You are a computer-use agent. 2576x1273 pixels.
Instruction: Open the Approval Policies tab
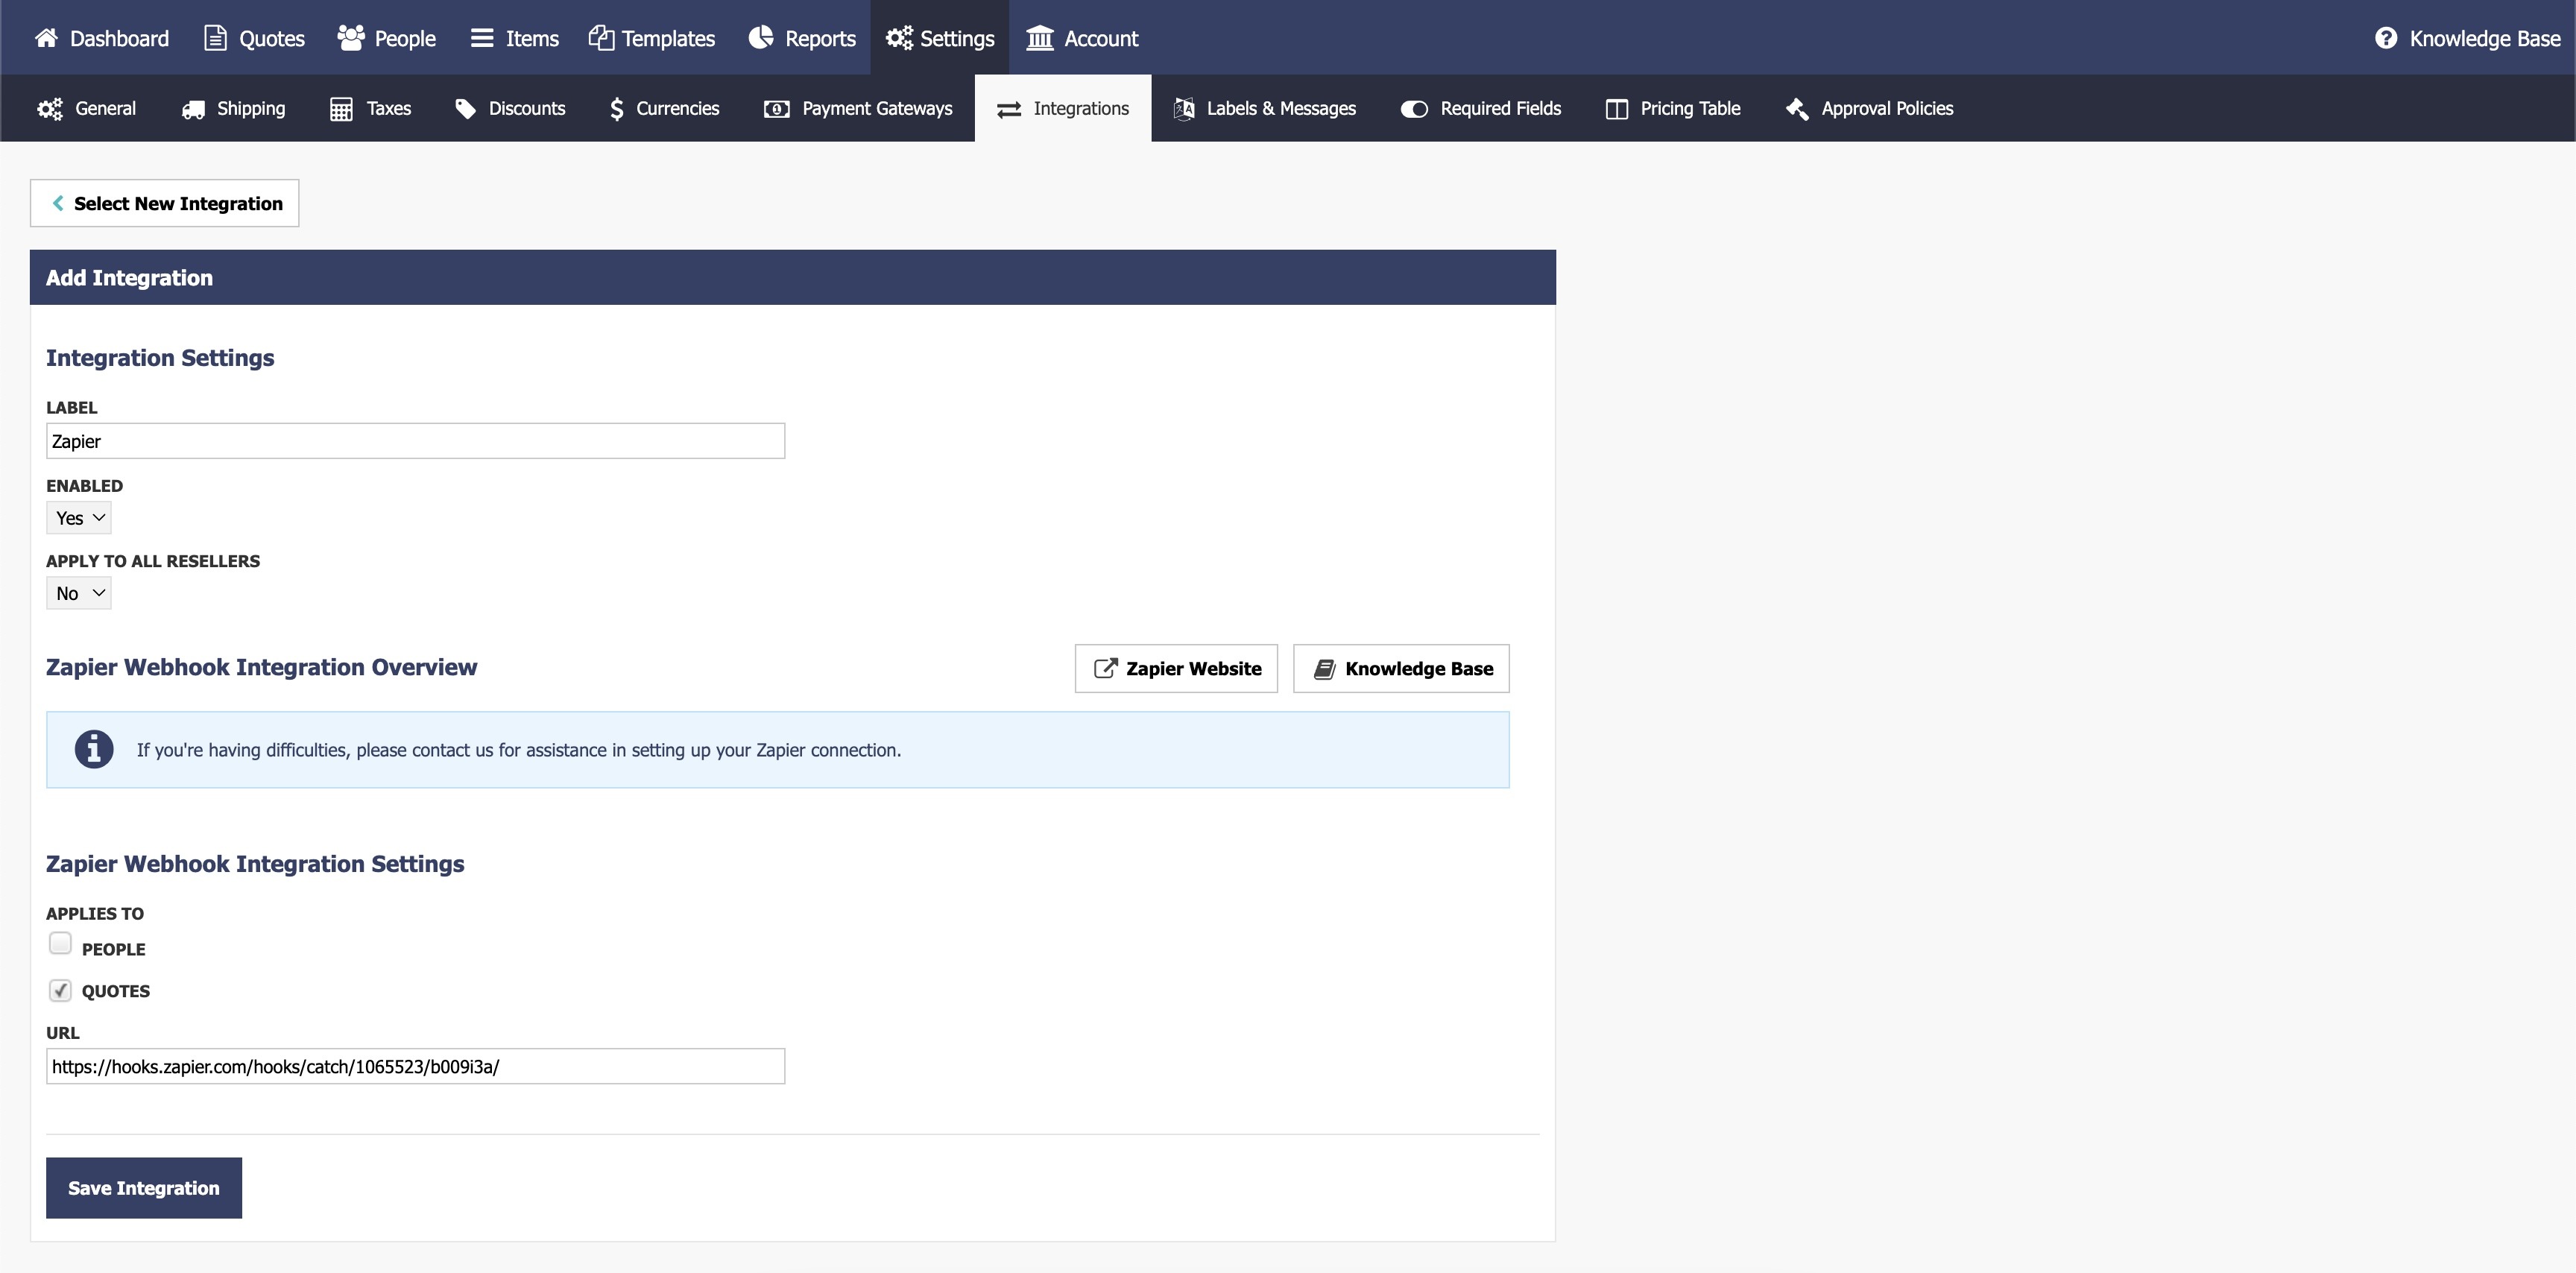point(1869,108)
